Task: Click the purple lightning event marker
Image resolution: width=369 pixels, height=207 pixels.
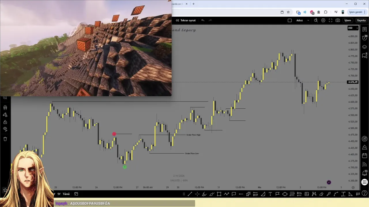Action: click(x=329, y=182)
